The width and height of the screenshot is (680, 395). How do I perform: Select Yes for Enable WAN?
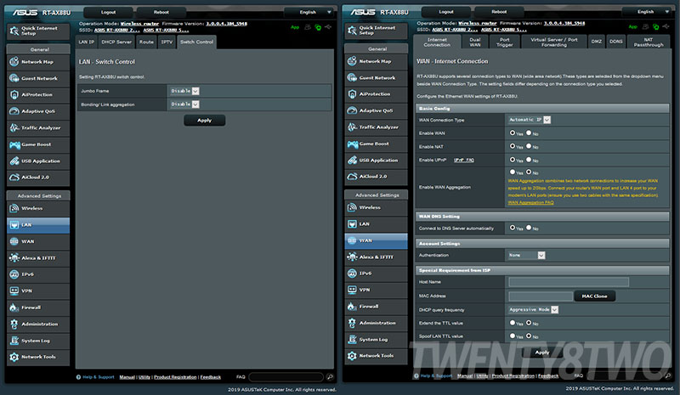pyautogui.click(x=513, y=133)
